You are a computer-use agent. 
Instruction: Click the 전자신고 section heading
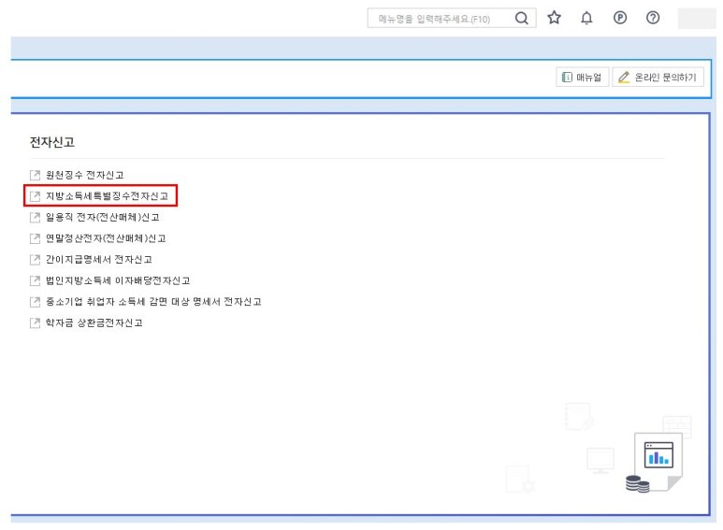tap(52, 142)
